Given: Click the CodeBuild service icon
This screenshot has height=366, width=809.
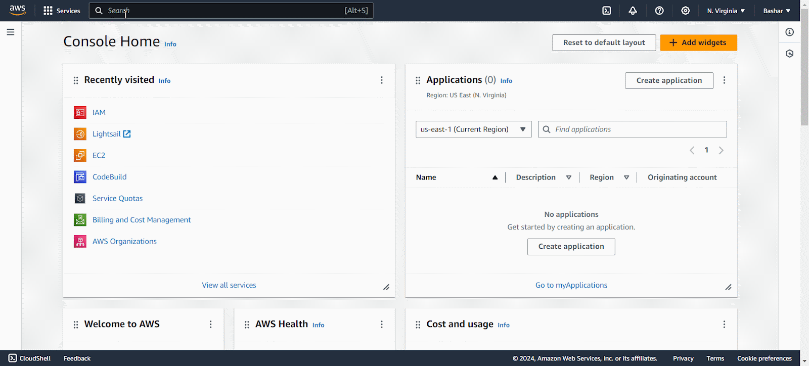Looking at the screenshot, I should coord(80,177).
